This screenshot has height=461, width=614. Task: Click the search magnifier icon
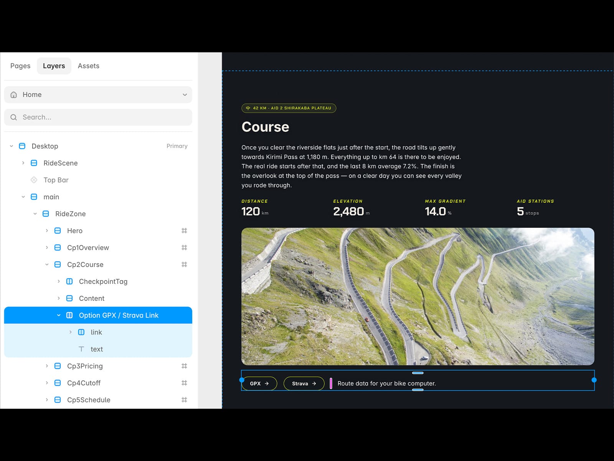[x=14, y=117]
